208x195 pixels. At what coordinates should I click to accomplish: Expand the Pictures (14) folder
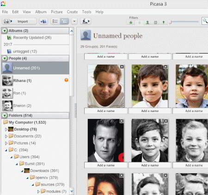pos(6,143)
